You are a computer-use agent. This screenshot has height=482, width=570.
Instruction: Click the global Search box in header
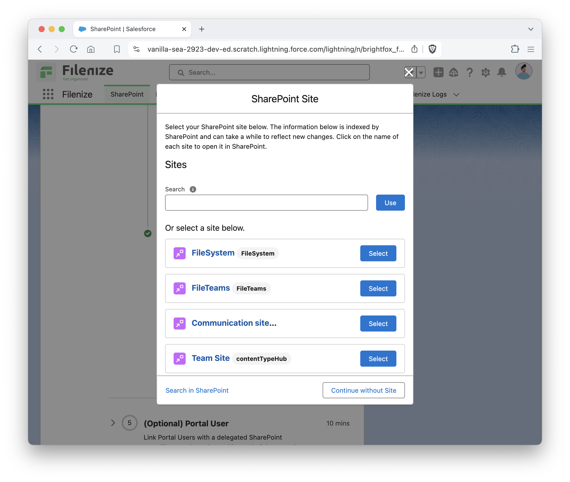point(269,72)
